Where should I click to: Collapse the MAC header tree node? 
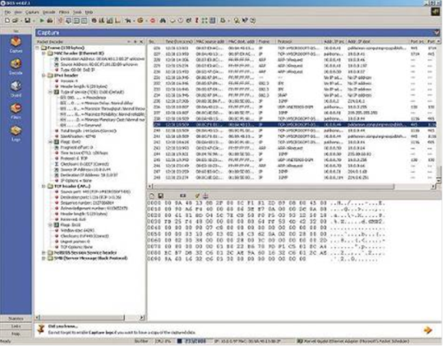click(44, 53)
